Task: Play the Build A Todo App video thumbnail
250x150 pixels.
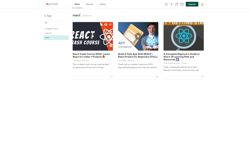Action: 138,36
